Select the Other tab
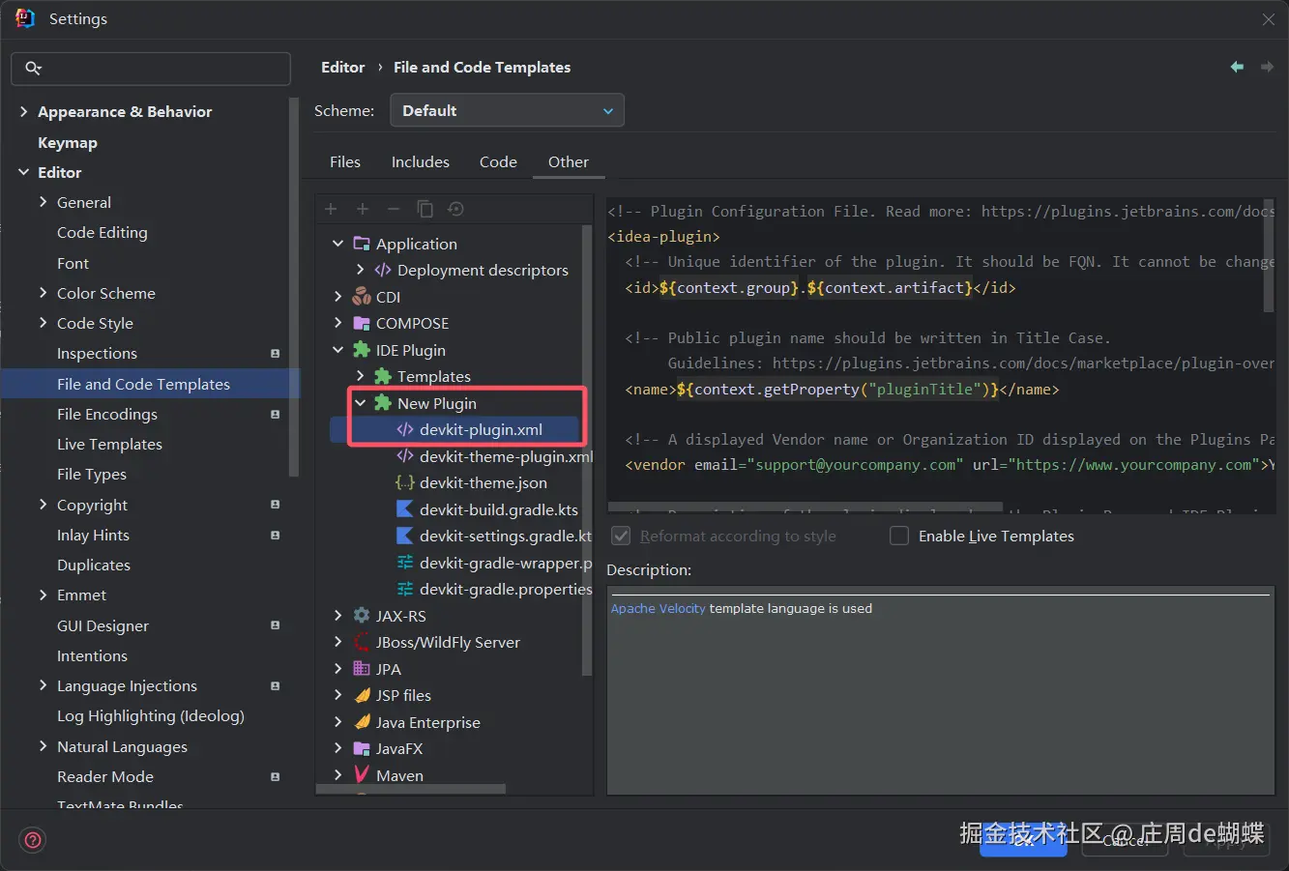 pos(569,161)
